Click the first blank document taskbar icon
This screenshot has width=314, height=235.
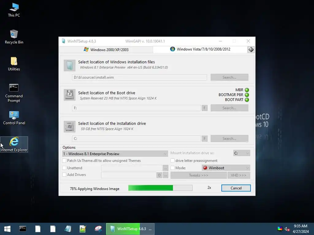38,229
